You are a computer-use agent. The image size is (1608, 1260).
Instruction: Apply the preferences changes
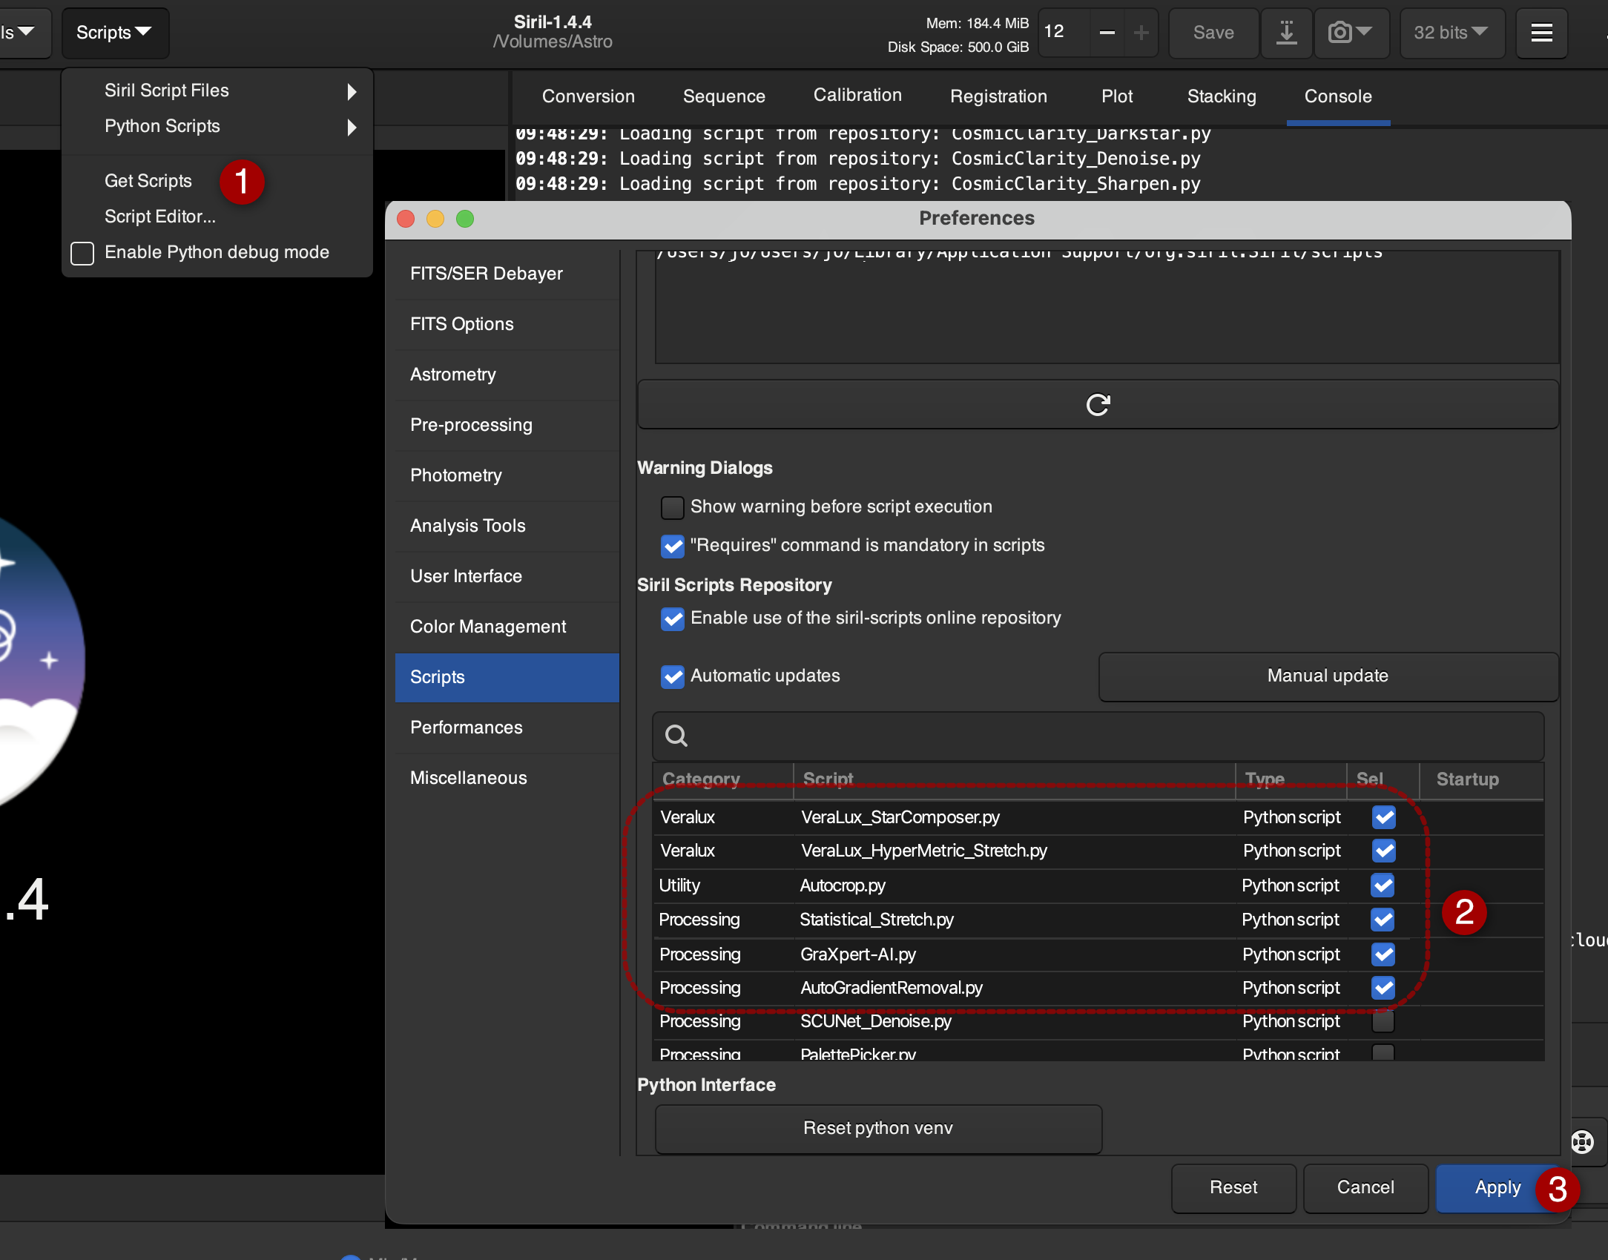[x=1497, y=1188]
